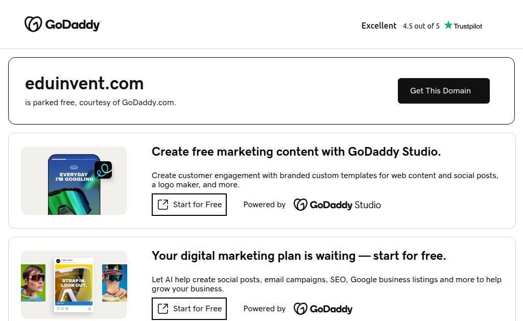This screenshot has height=321, width=523.
Task: Click external-link icon in GoDaddy Studio's Start button
Action: tap(163, 205)
